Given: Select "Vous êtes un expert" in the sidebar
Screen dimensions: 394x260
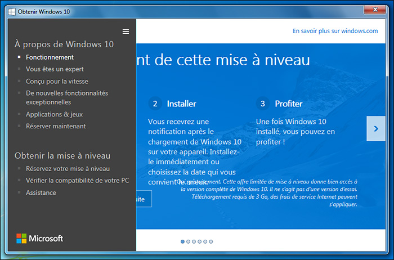Looking at the screenshot, I should [55, 69].
